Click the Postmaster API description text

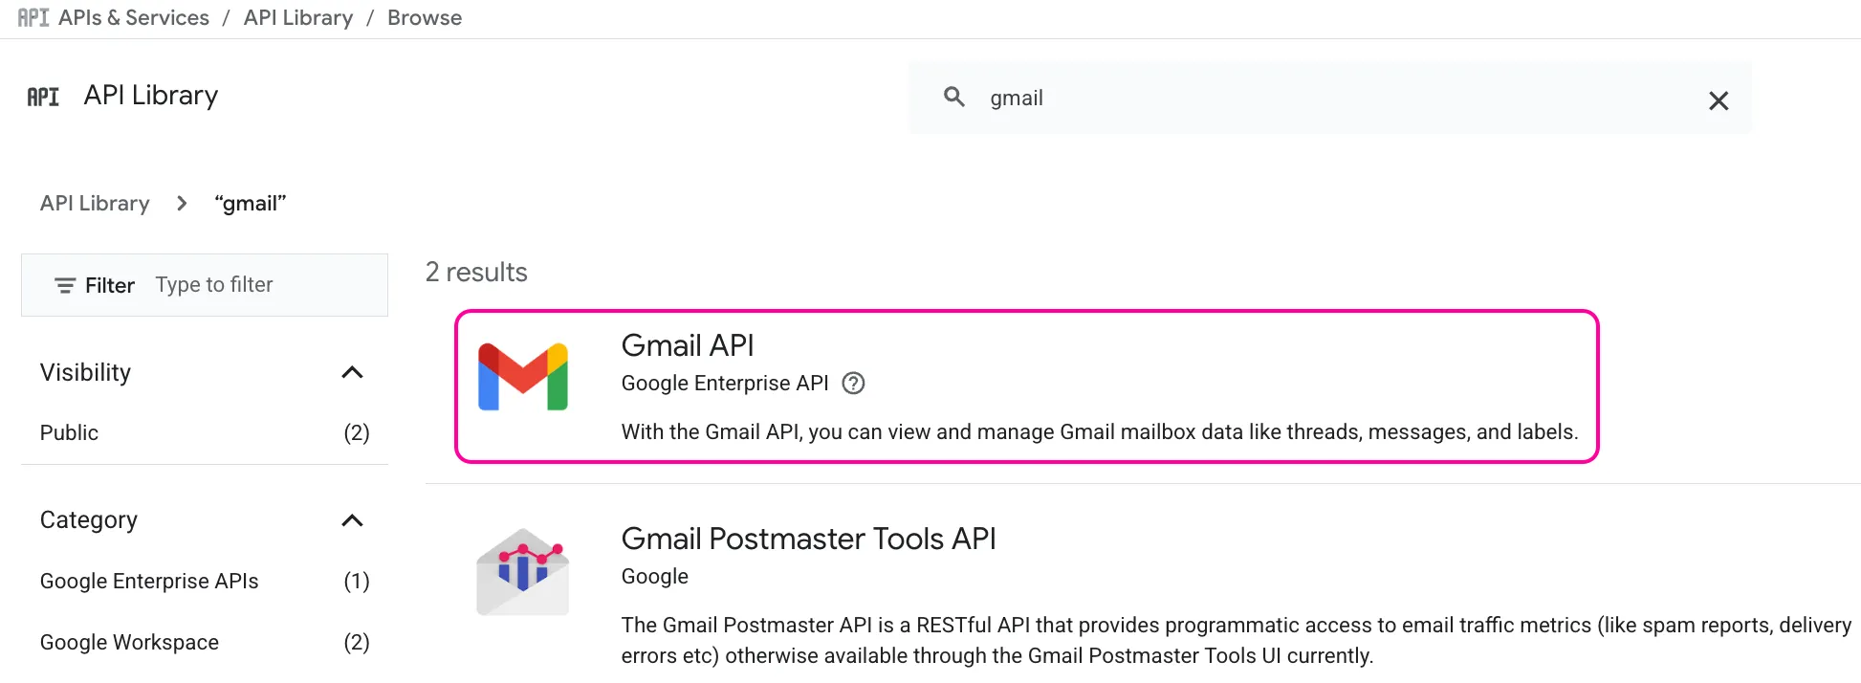(1236, 640)
